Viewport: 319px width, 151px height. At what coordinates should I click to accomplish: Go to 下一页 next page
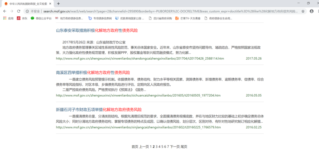pos(175,147)
